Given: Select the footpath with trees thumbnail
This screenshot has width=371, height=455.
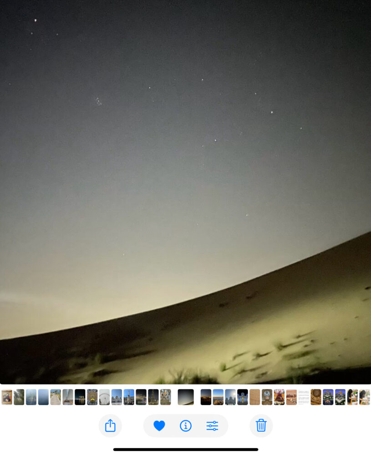Looking at the screenshot, I should pos(56,397).
